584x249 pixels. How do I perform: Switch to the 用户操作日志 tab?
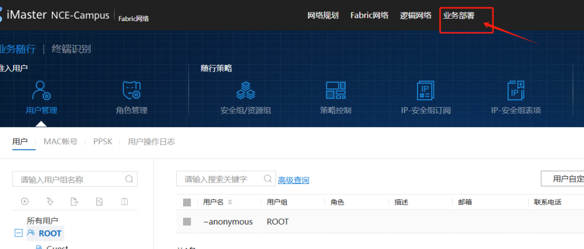(x=151, y=142)
